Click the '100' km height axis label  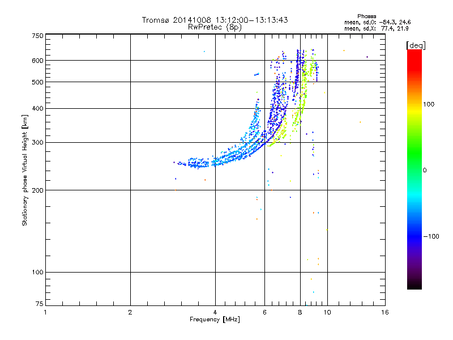tap(37, 273)
